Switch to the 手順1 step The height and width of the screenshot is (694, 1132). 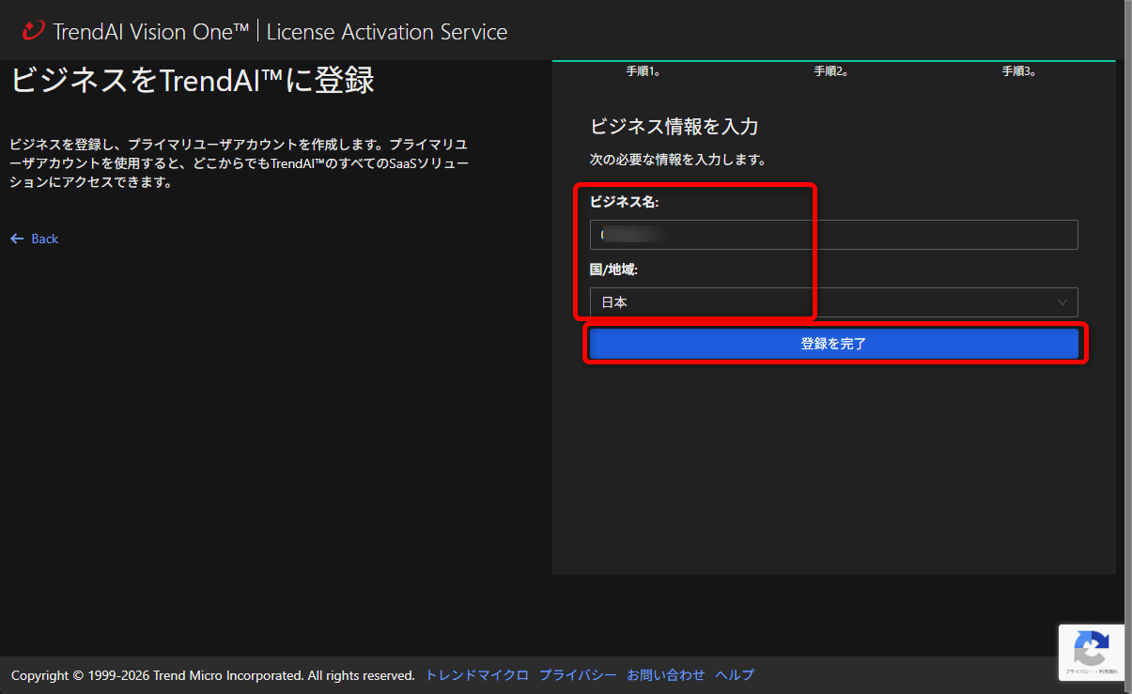(645, 70)
